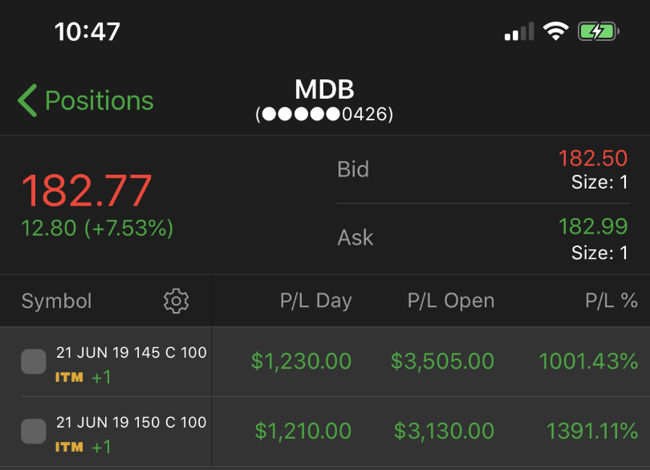Tap the back chevron arrow icon
This screenshot has width=650, height=470.
tap(27, 101)
